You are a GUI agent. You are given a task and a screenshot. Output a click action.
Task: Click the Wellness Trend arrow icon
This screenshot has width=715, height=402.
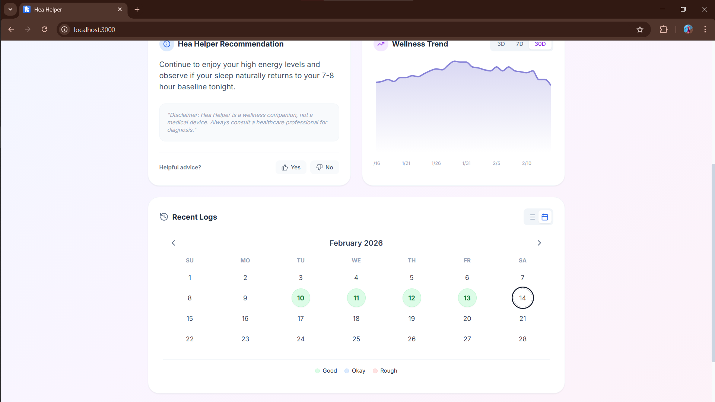[381, 44]
